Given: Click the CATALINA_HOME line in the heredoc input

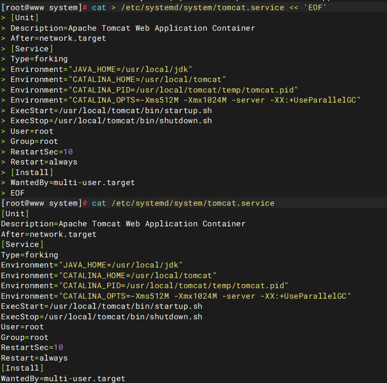Looking at the screenshot, I should click(118, 80).
